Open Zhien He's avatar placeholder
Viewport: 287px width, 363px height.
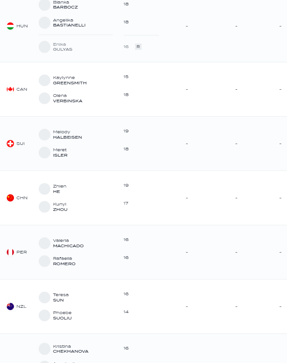(x=45, y=188)
